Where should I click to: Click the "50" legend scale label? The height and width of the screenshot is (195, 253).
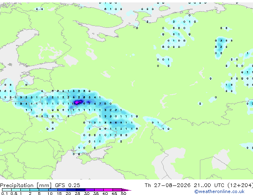pos(123,193)
